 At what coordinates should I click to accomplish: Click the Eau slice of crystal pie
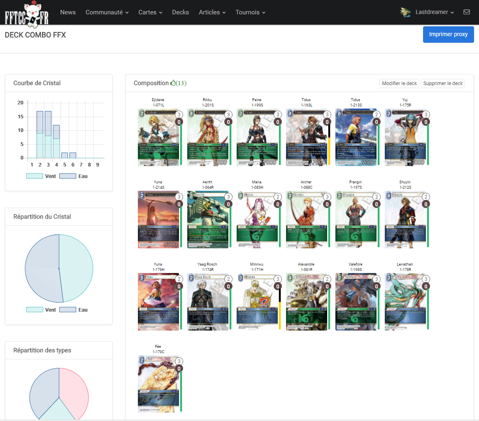point(41,268)
